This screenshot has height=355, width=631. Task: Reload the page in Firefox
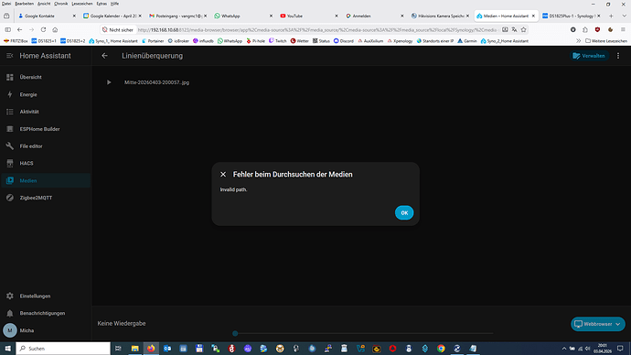tap(43, 29)
